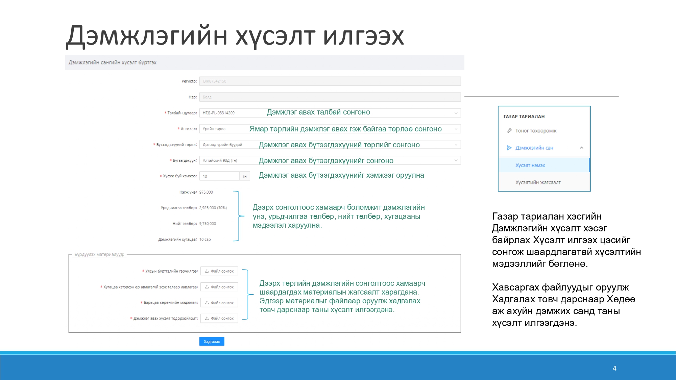Click the paper-plane icon beside Дэмжлэгийн сан
Image resolution: width=676 pixels, height=380 pixels.
point(509,148)
